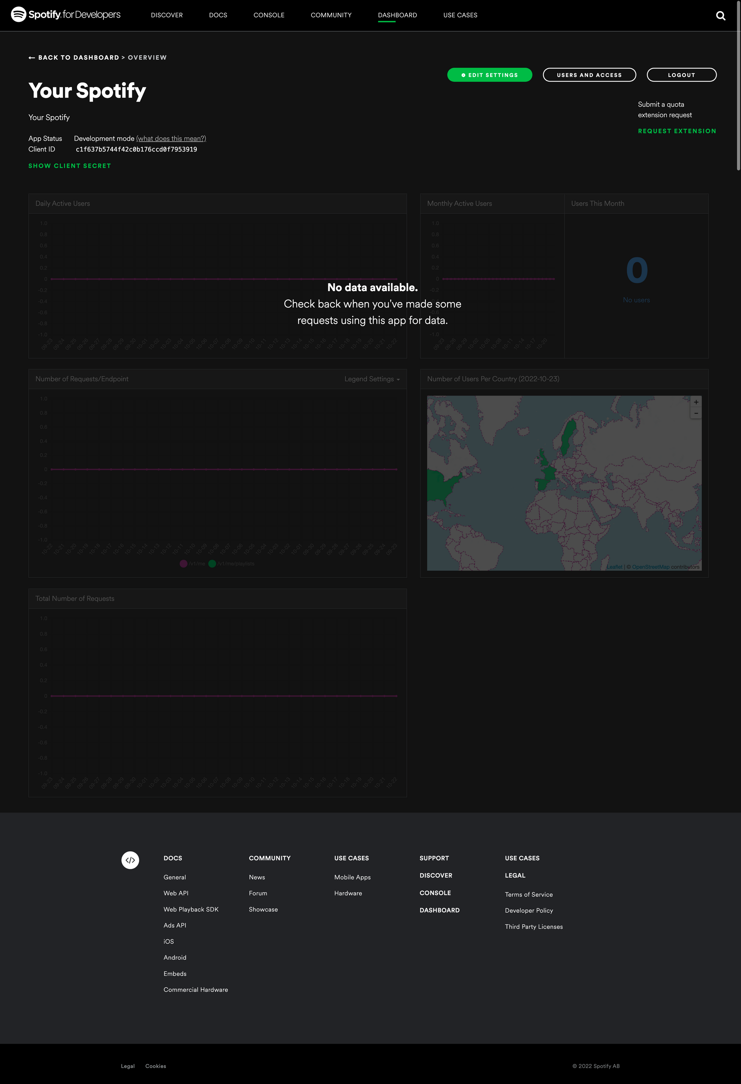The height and width of the screenshot is (1084, 741).
Task: Open Community in top navigation
Action: point(331,16)
